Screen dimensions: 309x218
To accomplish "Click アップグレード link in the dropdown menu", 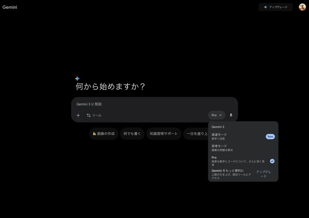I will [x=263, y=174].
